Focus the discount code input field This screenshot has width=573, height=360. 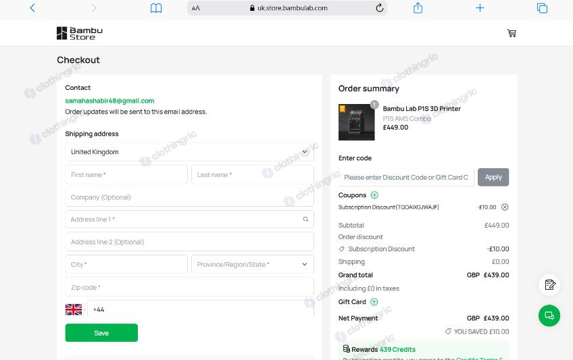(x=406, y=178)
